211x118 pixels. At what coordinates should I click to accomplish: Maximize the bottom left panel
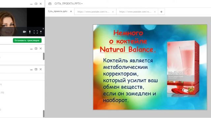pyautogui.click(x=36, y=69)
